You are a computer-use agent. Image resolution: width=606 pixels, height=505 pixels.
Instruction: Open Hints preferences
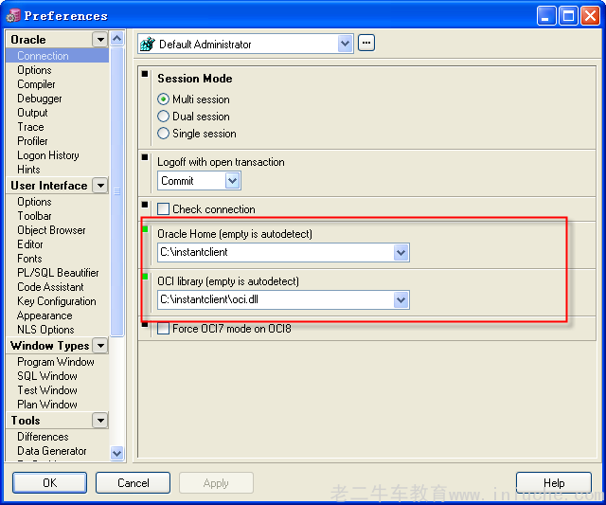pos(28,170)
